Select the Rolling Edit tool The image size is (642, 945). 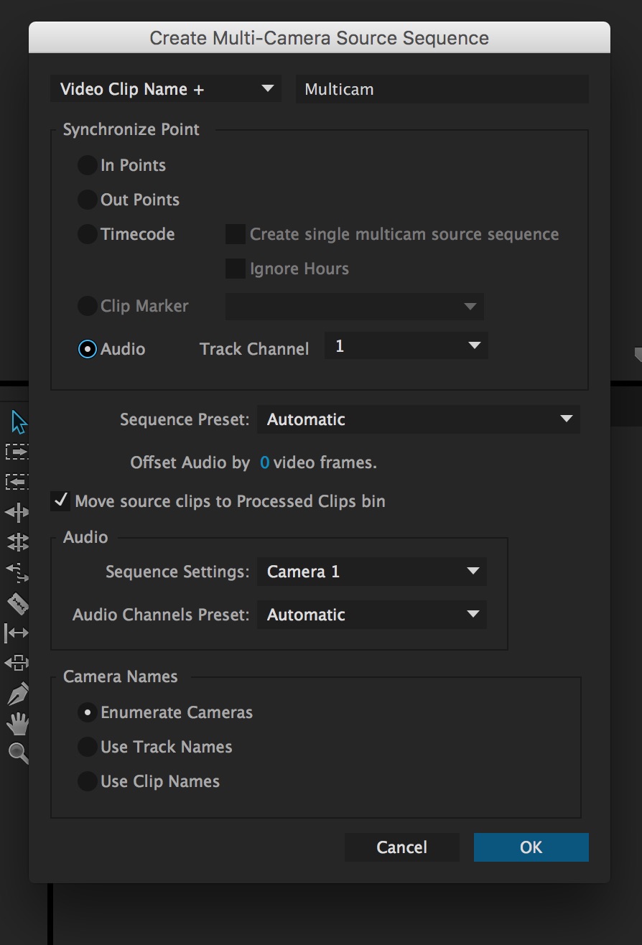pyautogui.click(x=17, y=541)
